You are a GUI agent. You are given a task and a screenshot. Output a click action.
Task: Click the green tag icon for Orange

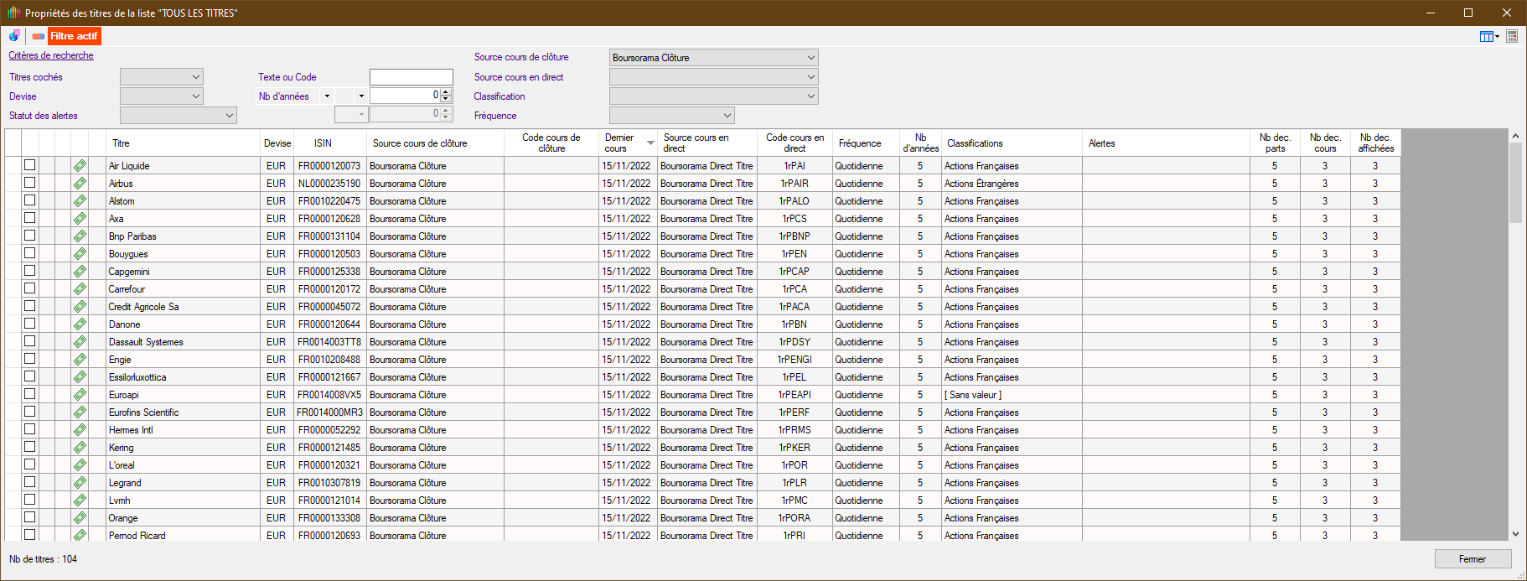pos(80,518)
